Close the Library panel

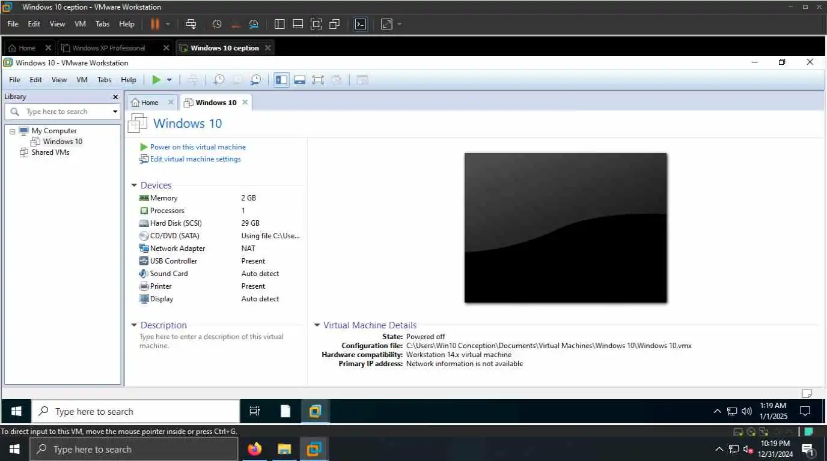click(x=115, y=97)
